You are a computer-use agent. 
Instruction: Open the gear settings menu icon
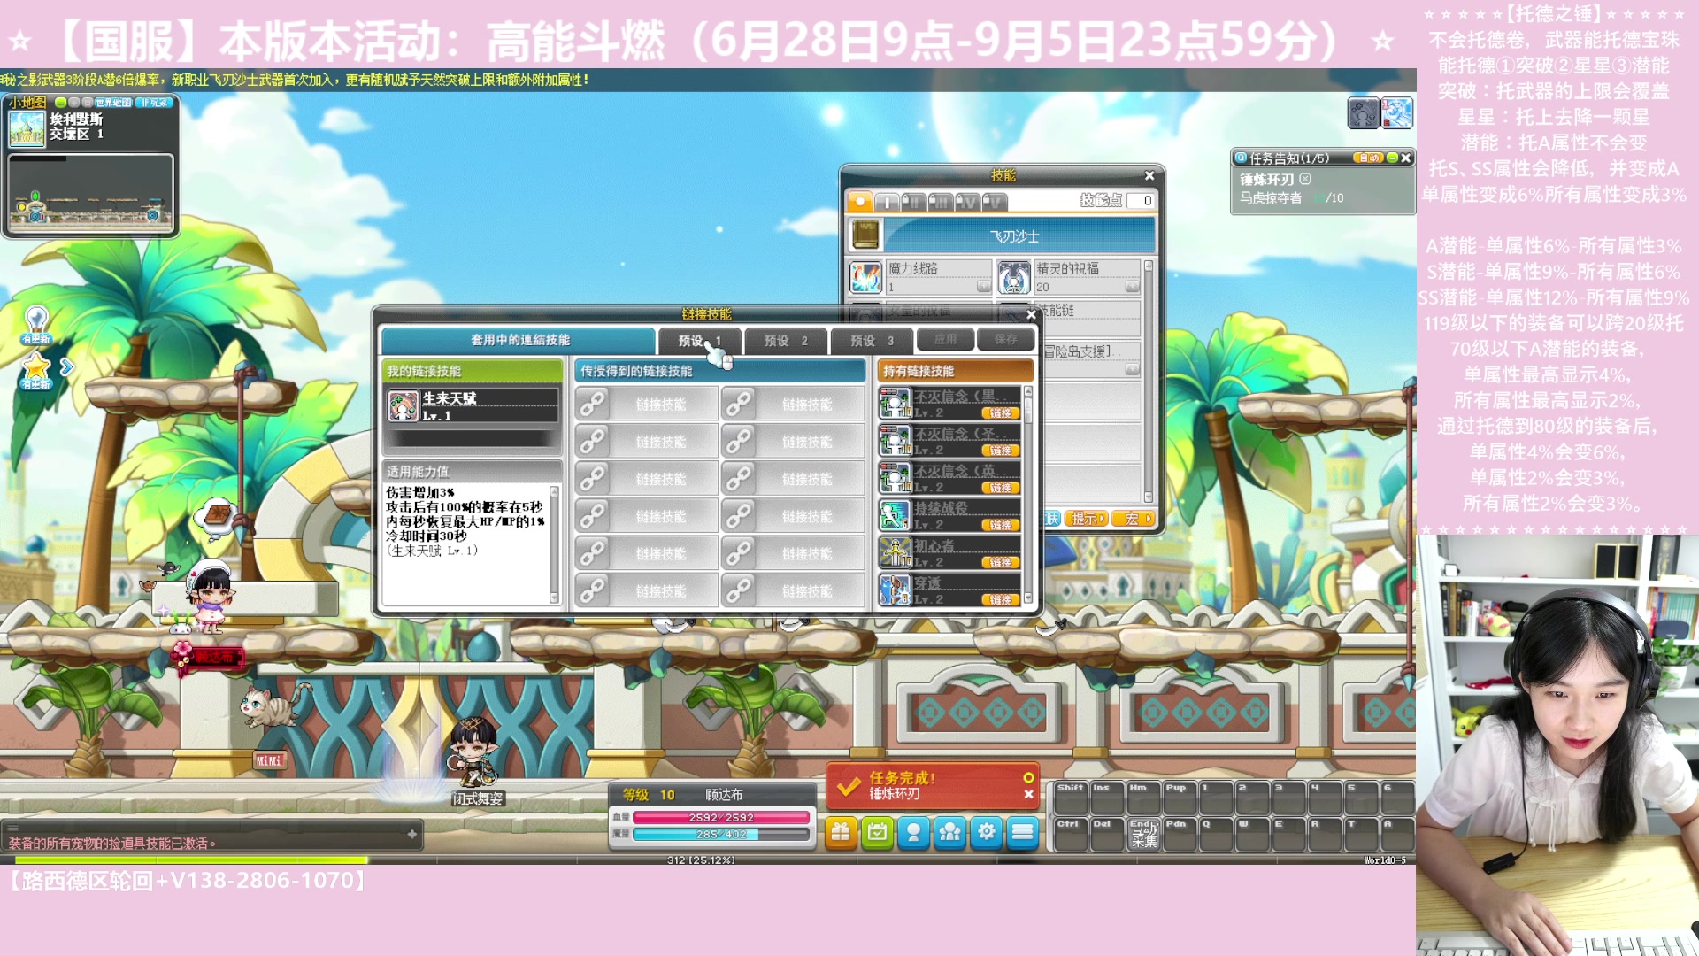click(986, 832)
